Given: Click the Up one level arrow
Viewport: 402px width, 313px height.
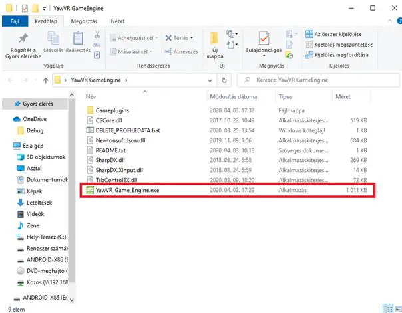Looking at the screenshot, I should [46, 80].
